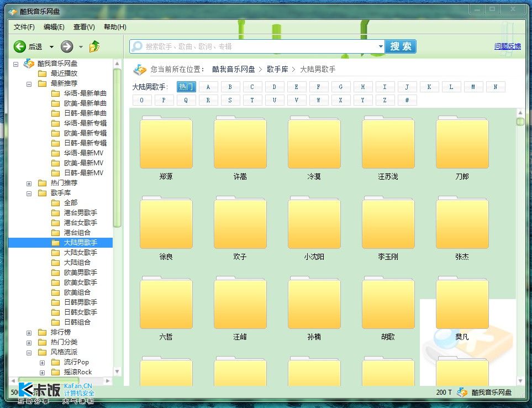Expand the 热门分类 tree node
The width and height of the screenshot is (532, 408).
(x=29, y=343)
